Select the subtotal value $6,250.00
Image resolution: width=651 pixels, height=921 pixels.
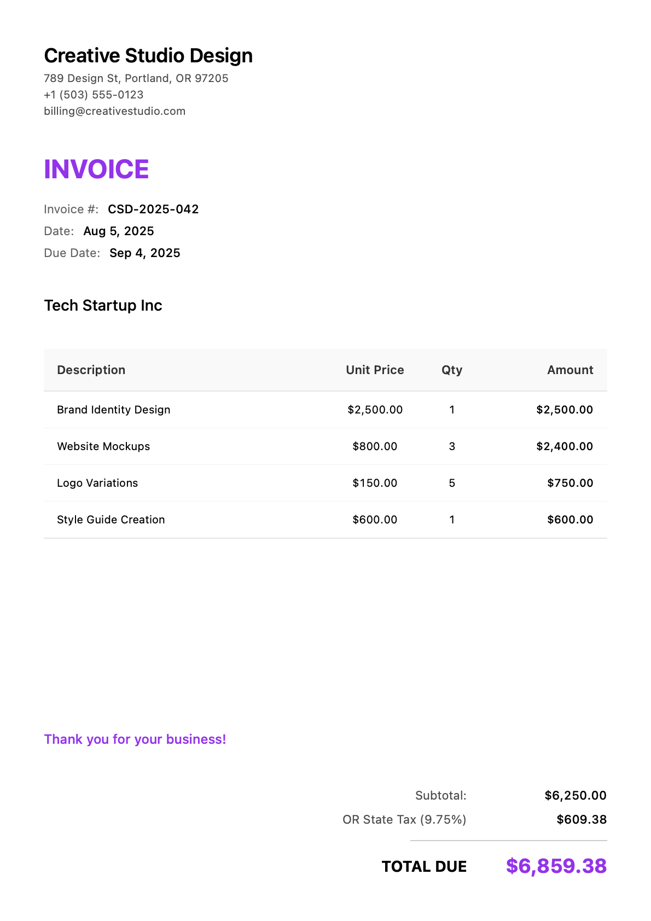[576, 795]
